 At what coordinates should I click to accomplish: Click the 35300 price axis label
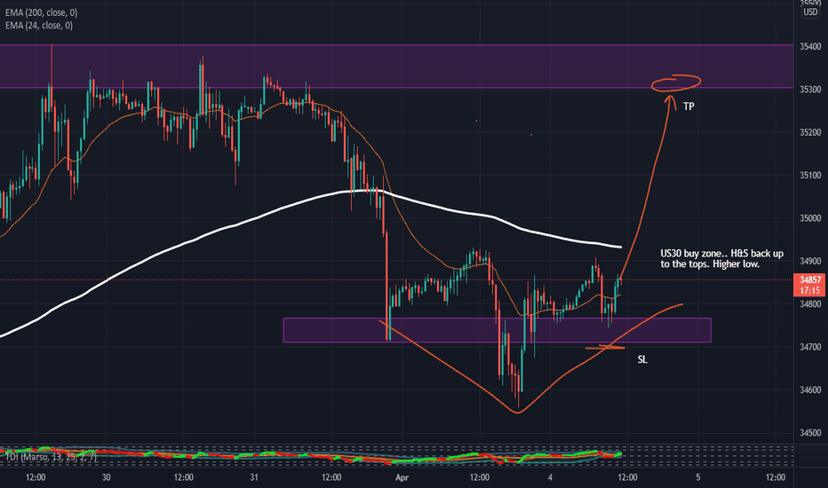click(810, 90)
